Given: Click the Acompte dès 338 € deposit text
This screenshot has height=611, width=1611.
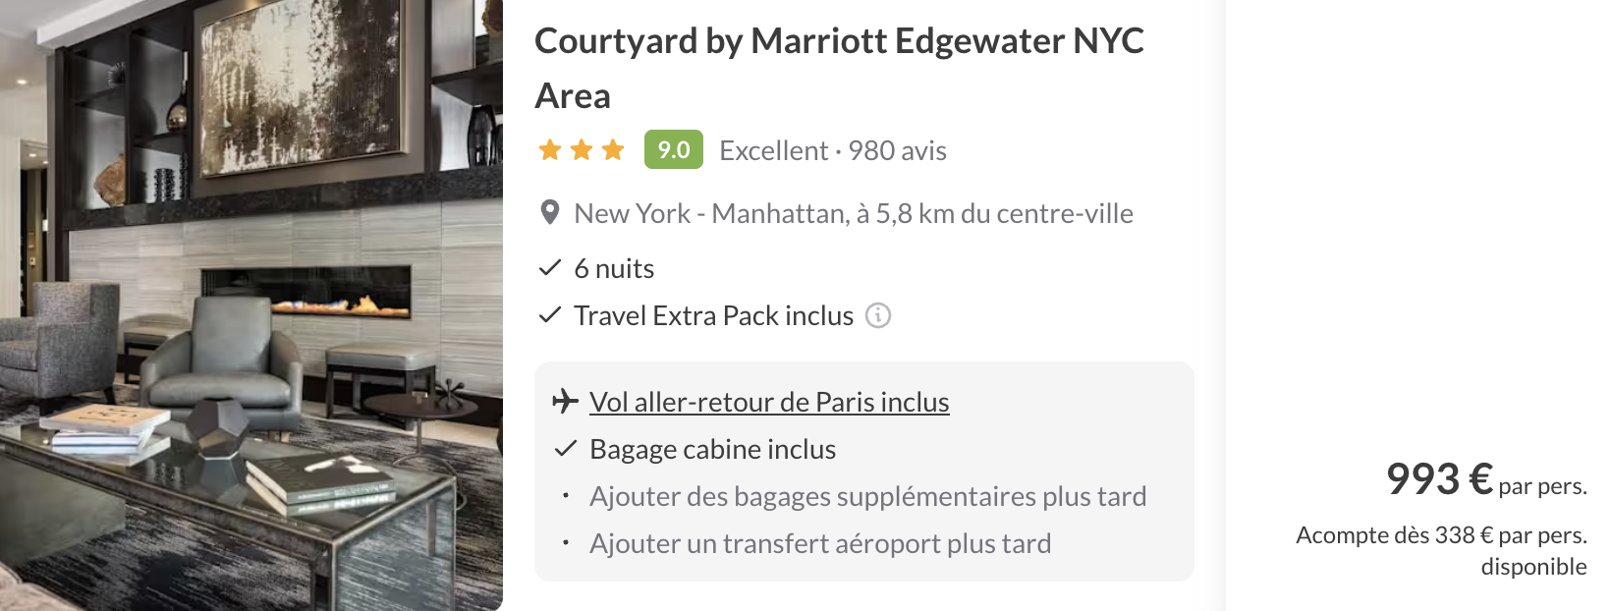Looking at the screenshot, I should coord(1441,550).
